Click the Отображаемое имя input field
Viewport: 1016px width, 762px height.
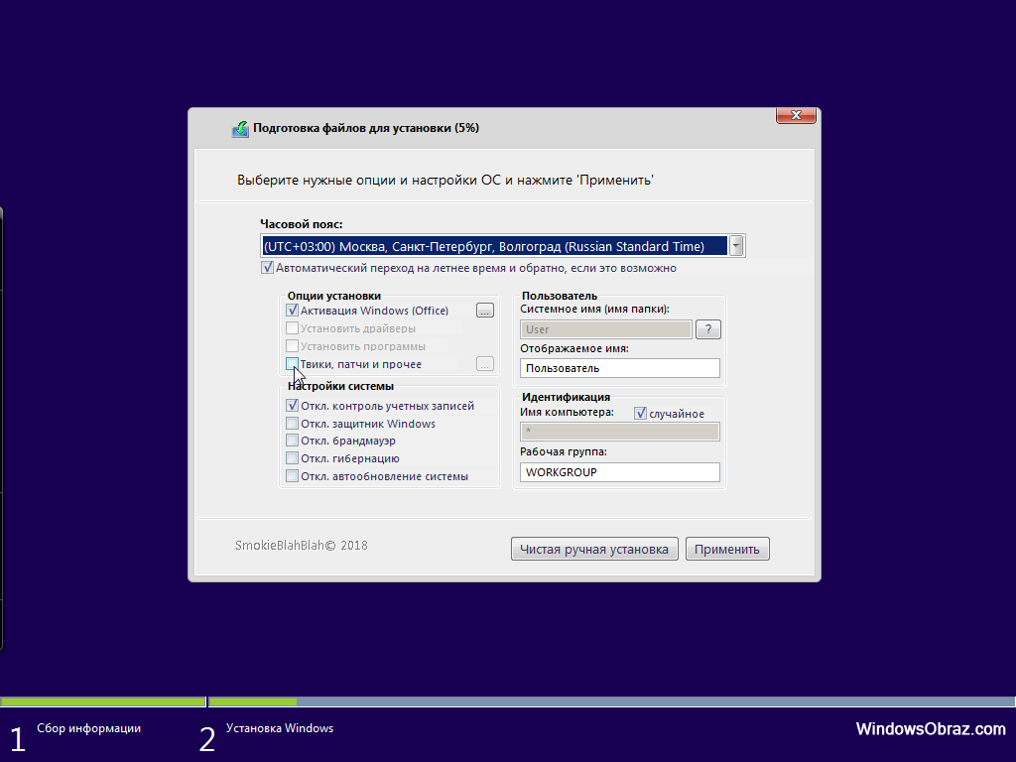pos(619,368)
